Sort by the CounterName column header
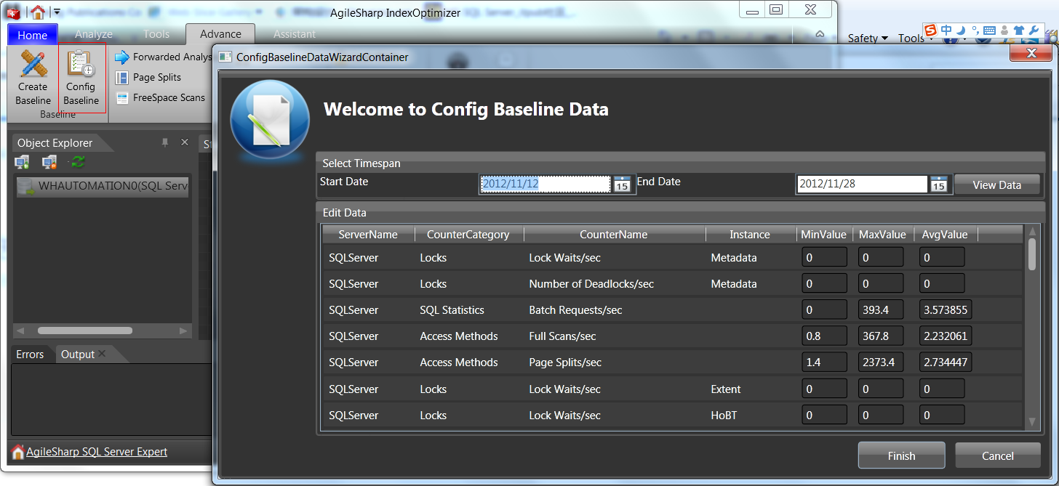Image resolution: width=1059 pixels, height=486 pixels. pyautogui.click(x=614, y=235)
